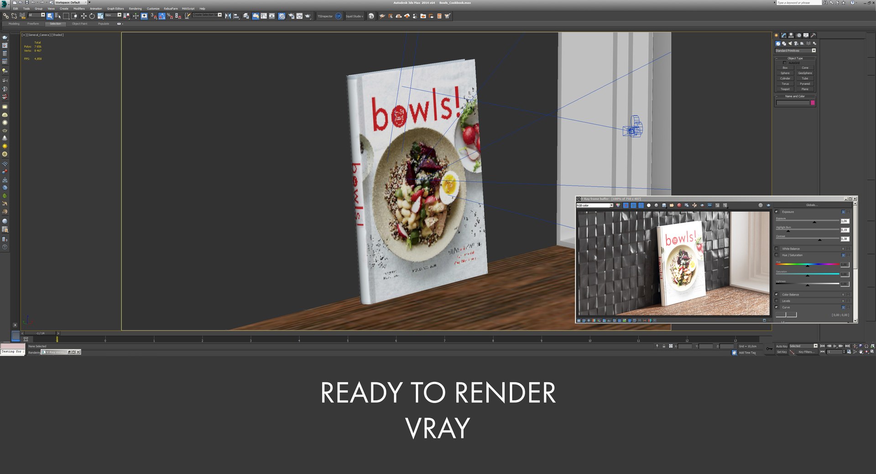This screenshot has width=876, height=474.
Task: Click the Render Production teapot icon
Action: pyautogui.click(x=308, y=16)
